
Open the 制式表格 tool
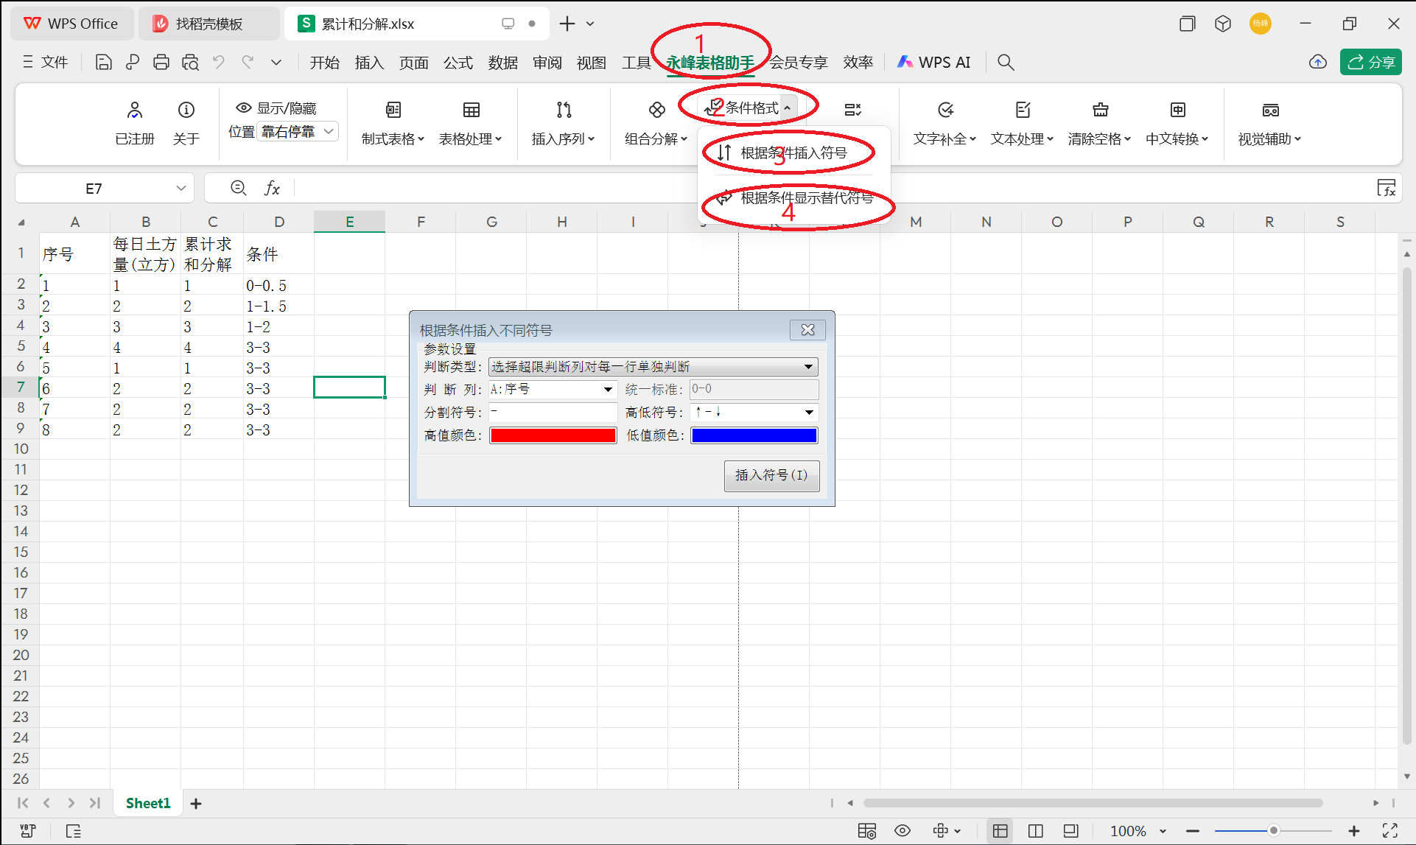pos(393,122)
